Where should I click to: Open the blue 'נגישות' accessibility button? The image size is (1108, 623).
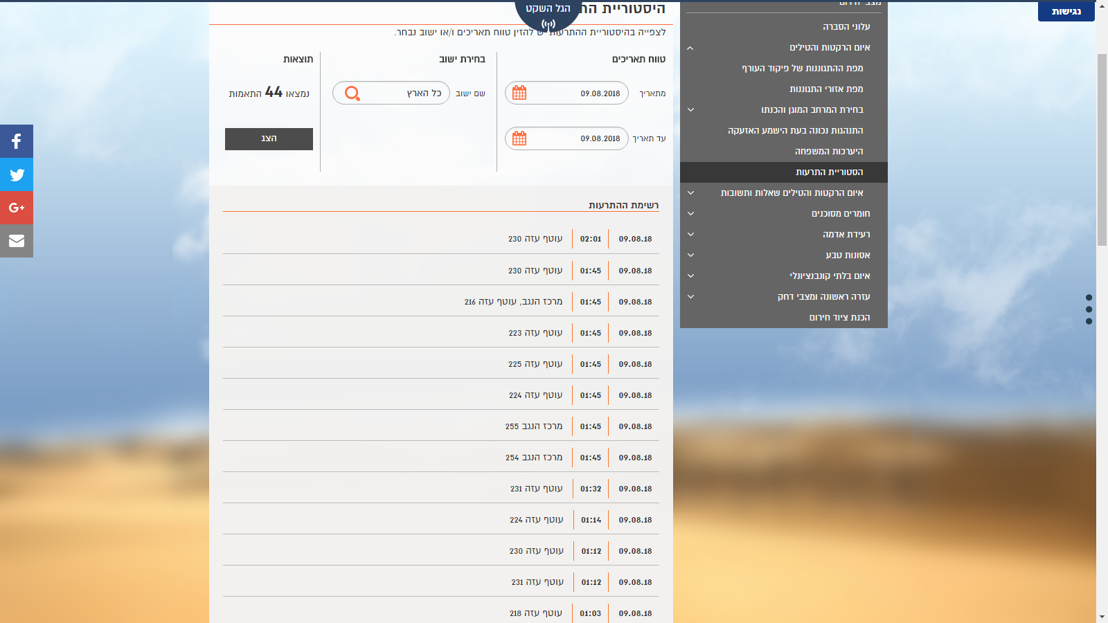pos(1066,11)
